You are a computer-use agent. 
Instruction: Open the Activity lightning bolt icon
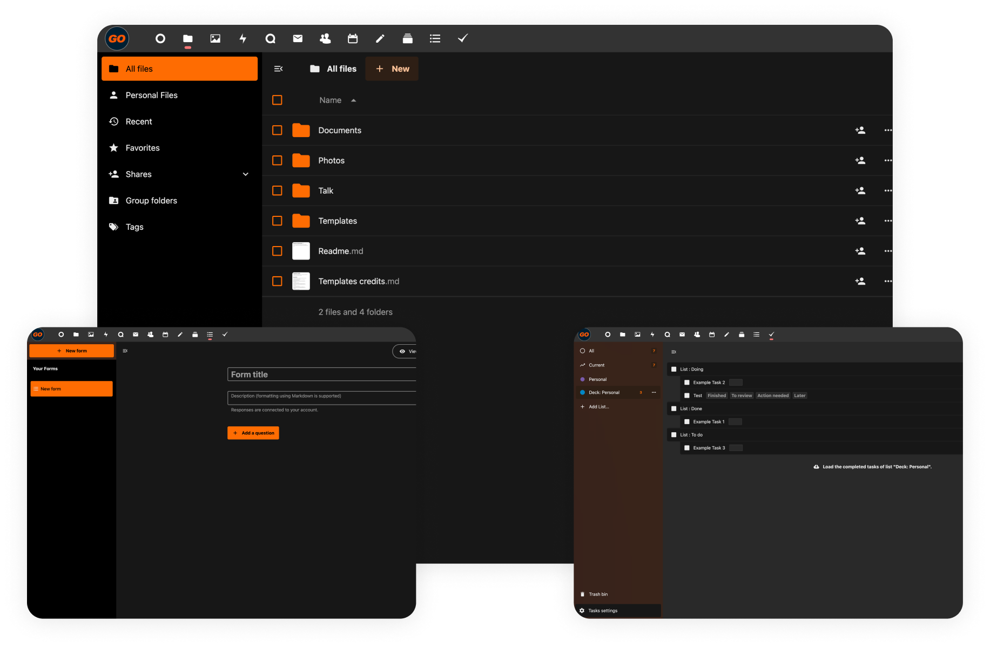243,38
